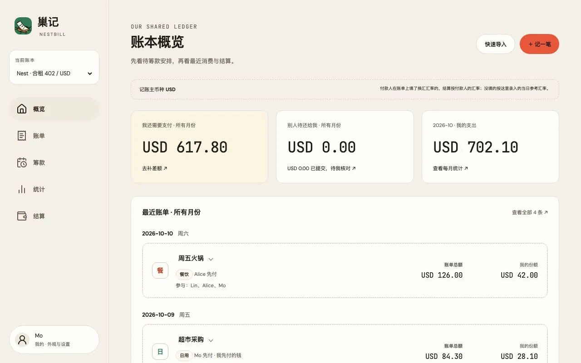581x363 pixels.
Task: Click the home icon beside 概览
Action: 22,109
